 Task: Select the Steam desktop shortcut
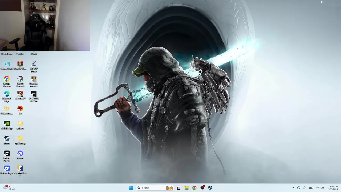[7, 140]
